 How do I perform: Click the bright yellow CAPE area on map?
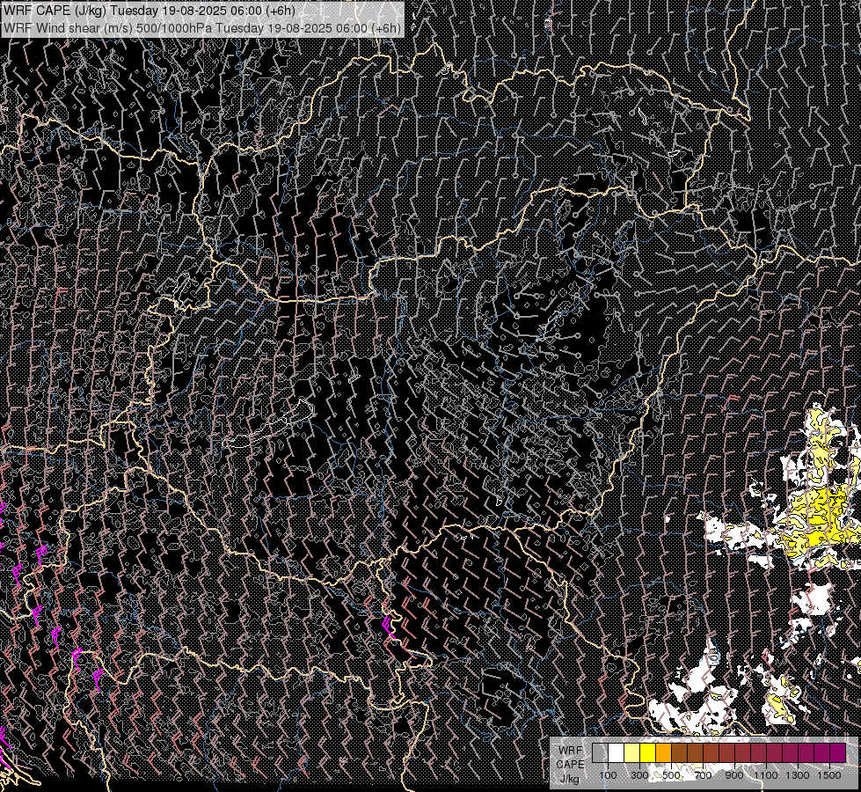tap(821, 517)
